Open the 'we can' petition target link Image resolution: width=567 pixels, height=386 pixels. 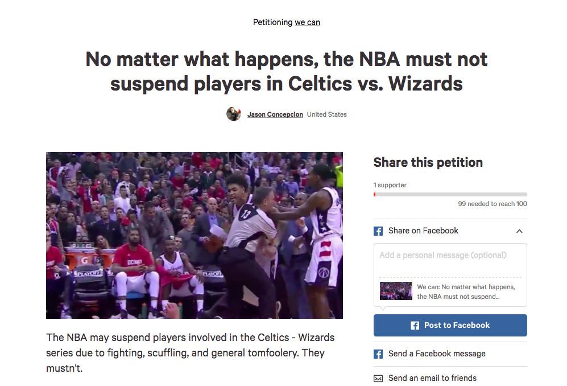307,22
